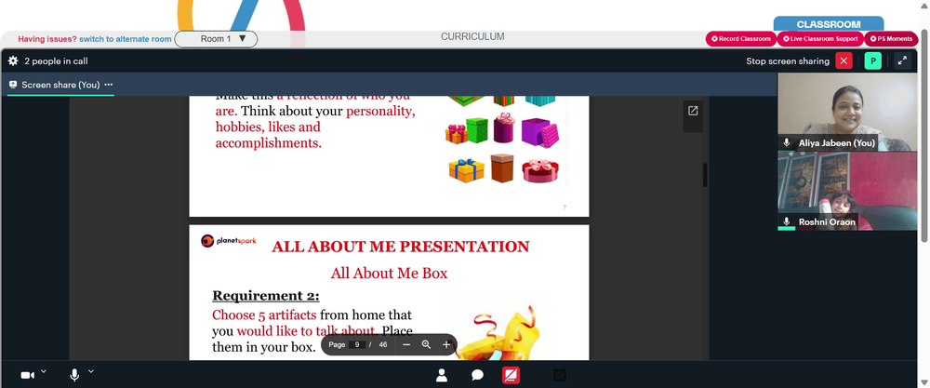This screenshot has width=930, height=388.
Task: Toggle the camera on or off
Action: [x=27, y=375]
